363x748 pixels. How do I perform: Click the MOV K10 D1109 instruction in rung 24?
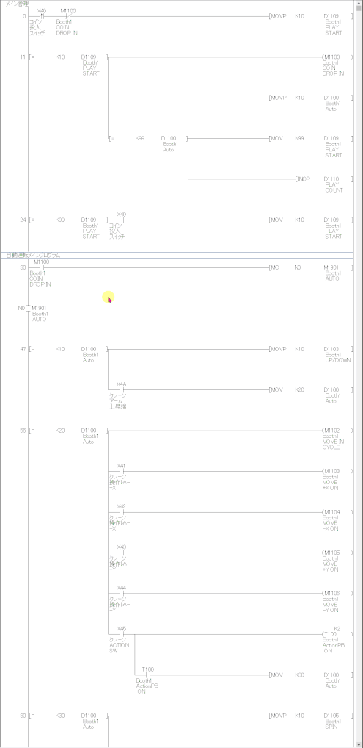point(311,220)
